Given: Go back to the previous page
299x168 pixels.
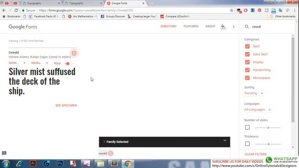Looking at the screenshot, I should (x=4, y=10).
